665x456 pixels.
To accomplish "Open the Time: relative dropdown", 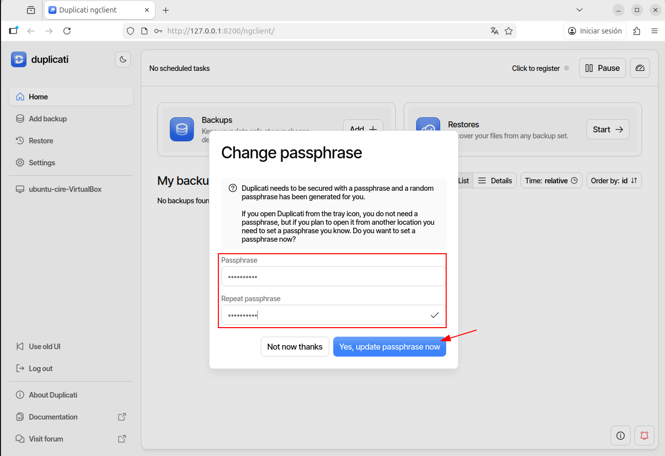I will point(551,180).
